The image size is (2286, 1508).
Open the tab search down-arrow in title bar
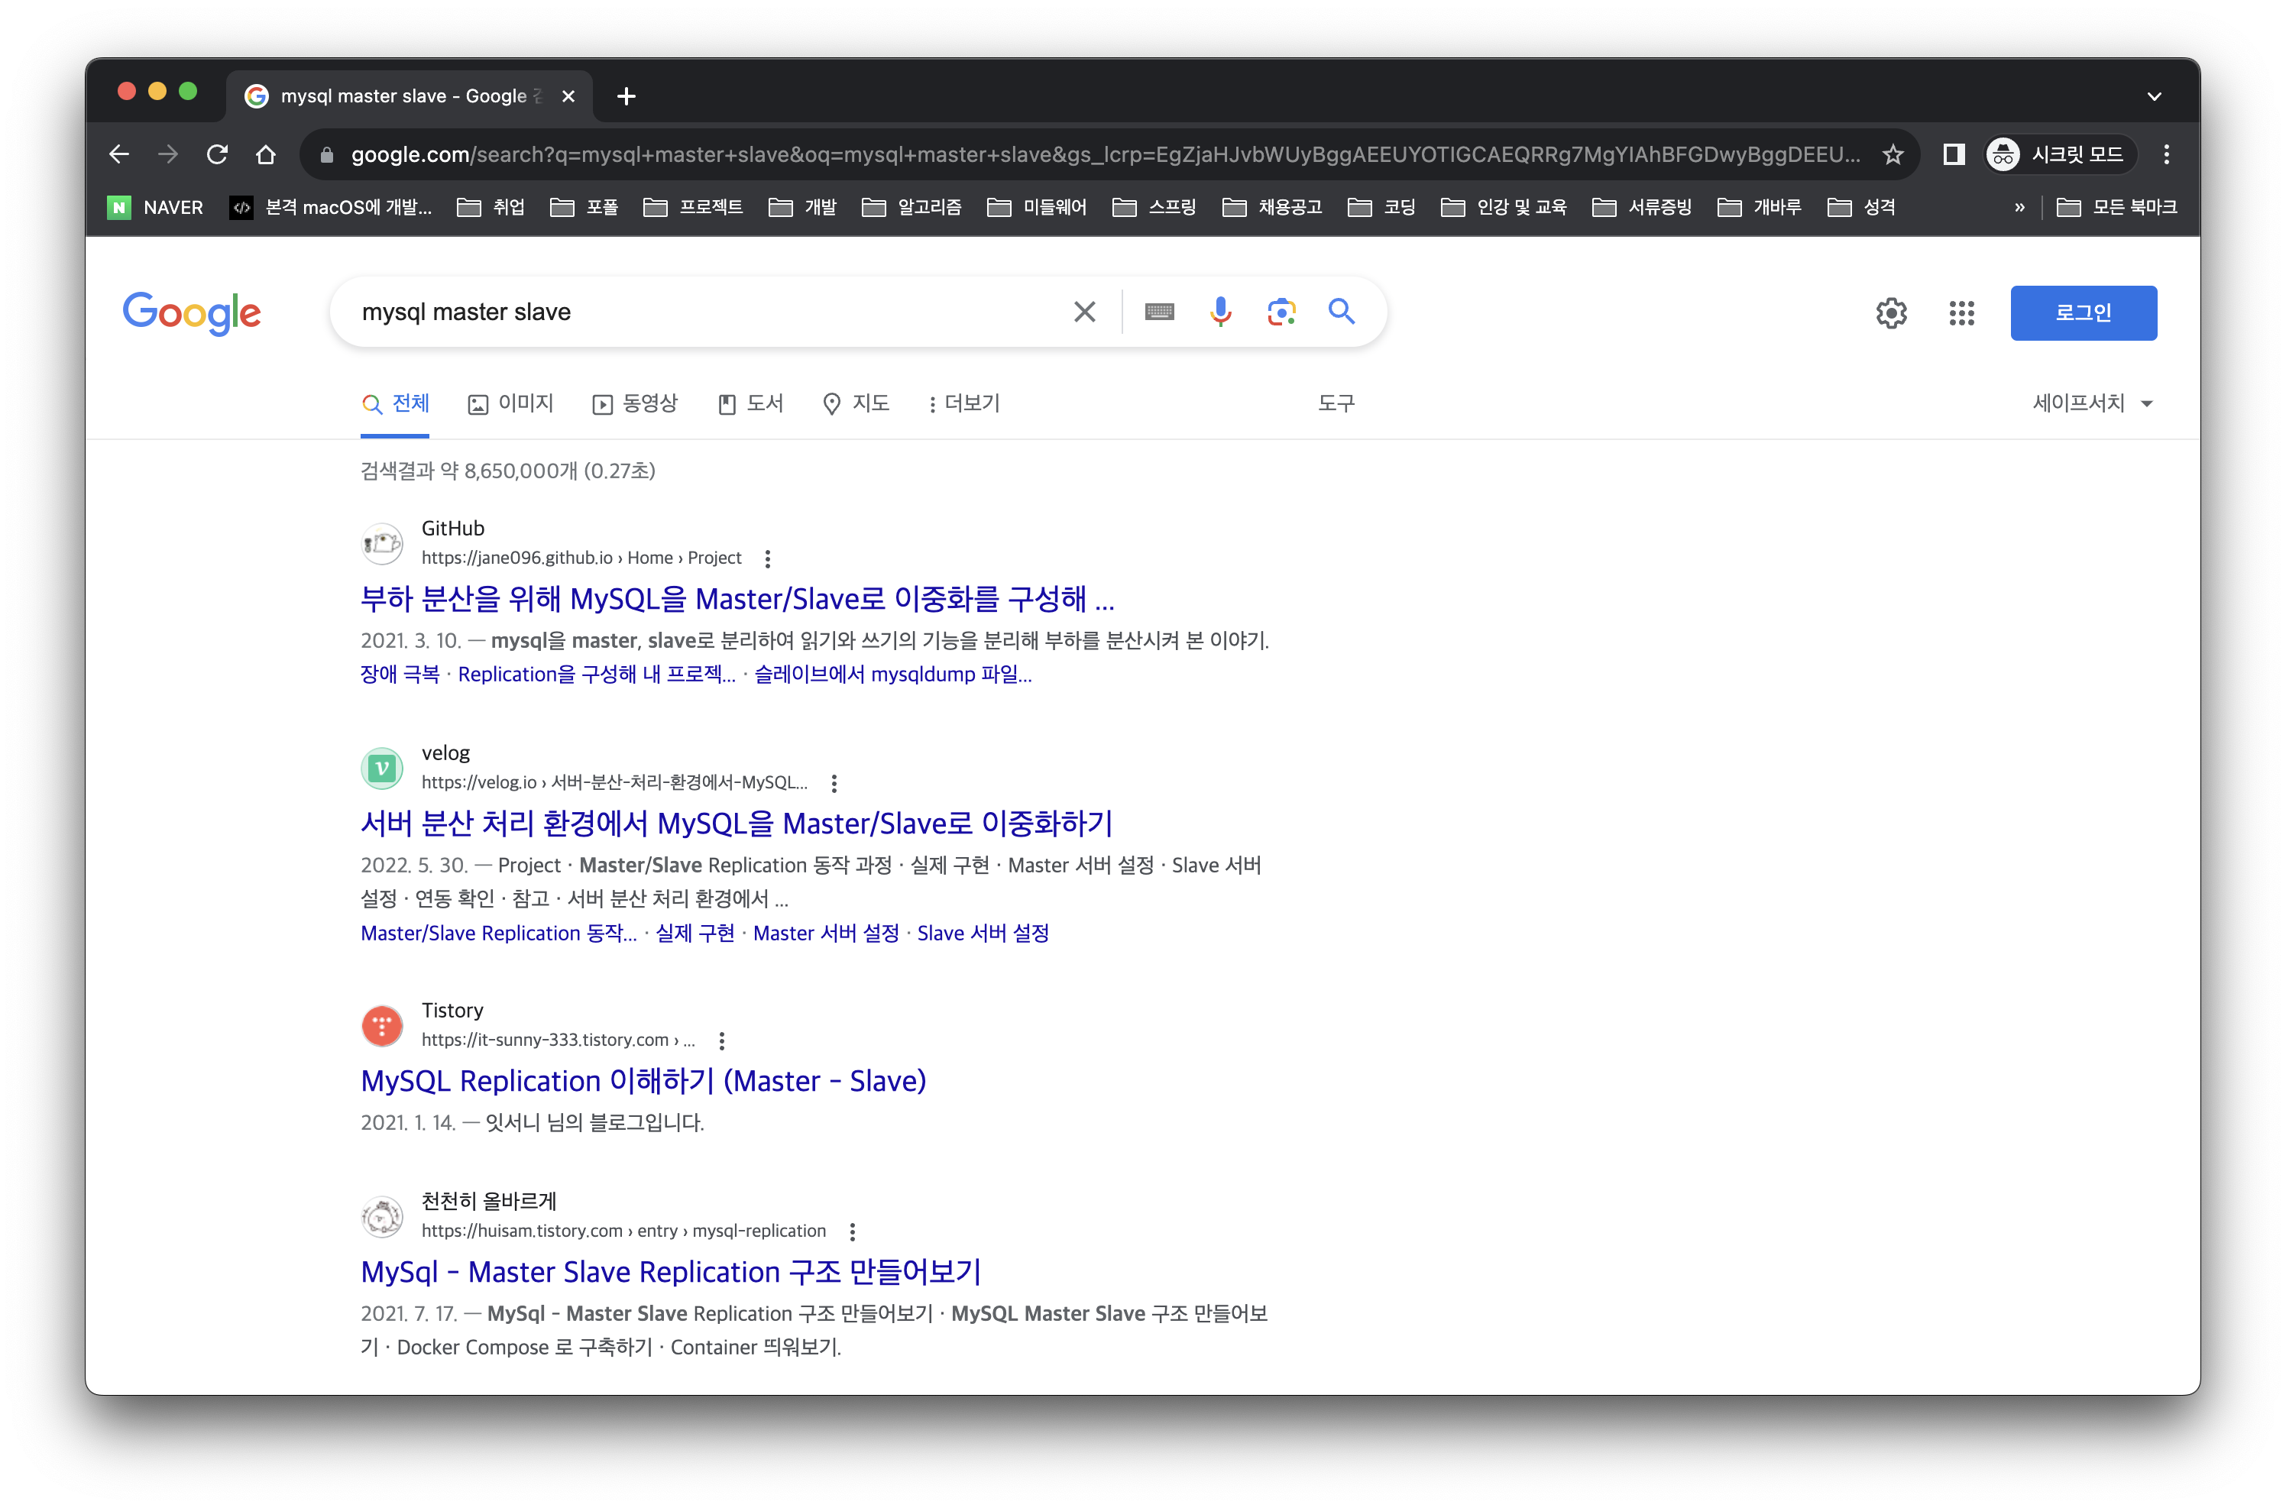coord(2153,96)
